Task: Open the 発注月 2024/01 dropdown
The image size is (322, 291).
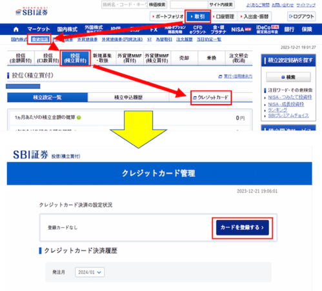Action: 90,272
